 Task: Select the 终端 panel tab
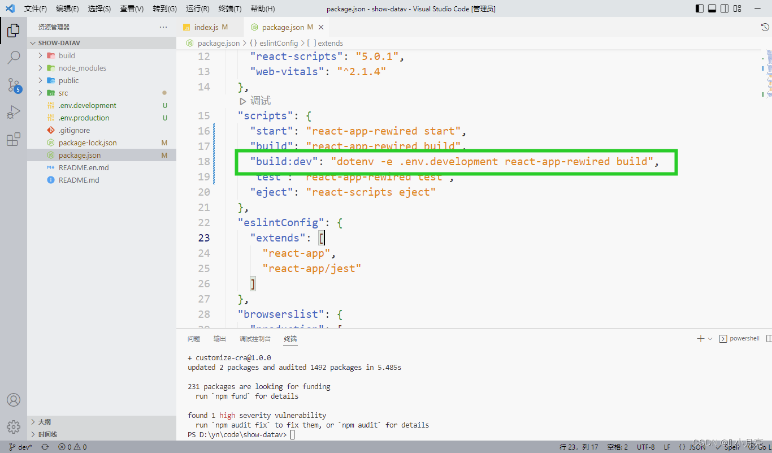click(x=290, y=339)
